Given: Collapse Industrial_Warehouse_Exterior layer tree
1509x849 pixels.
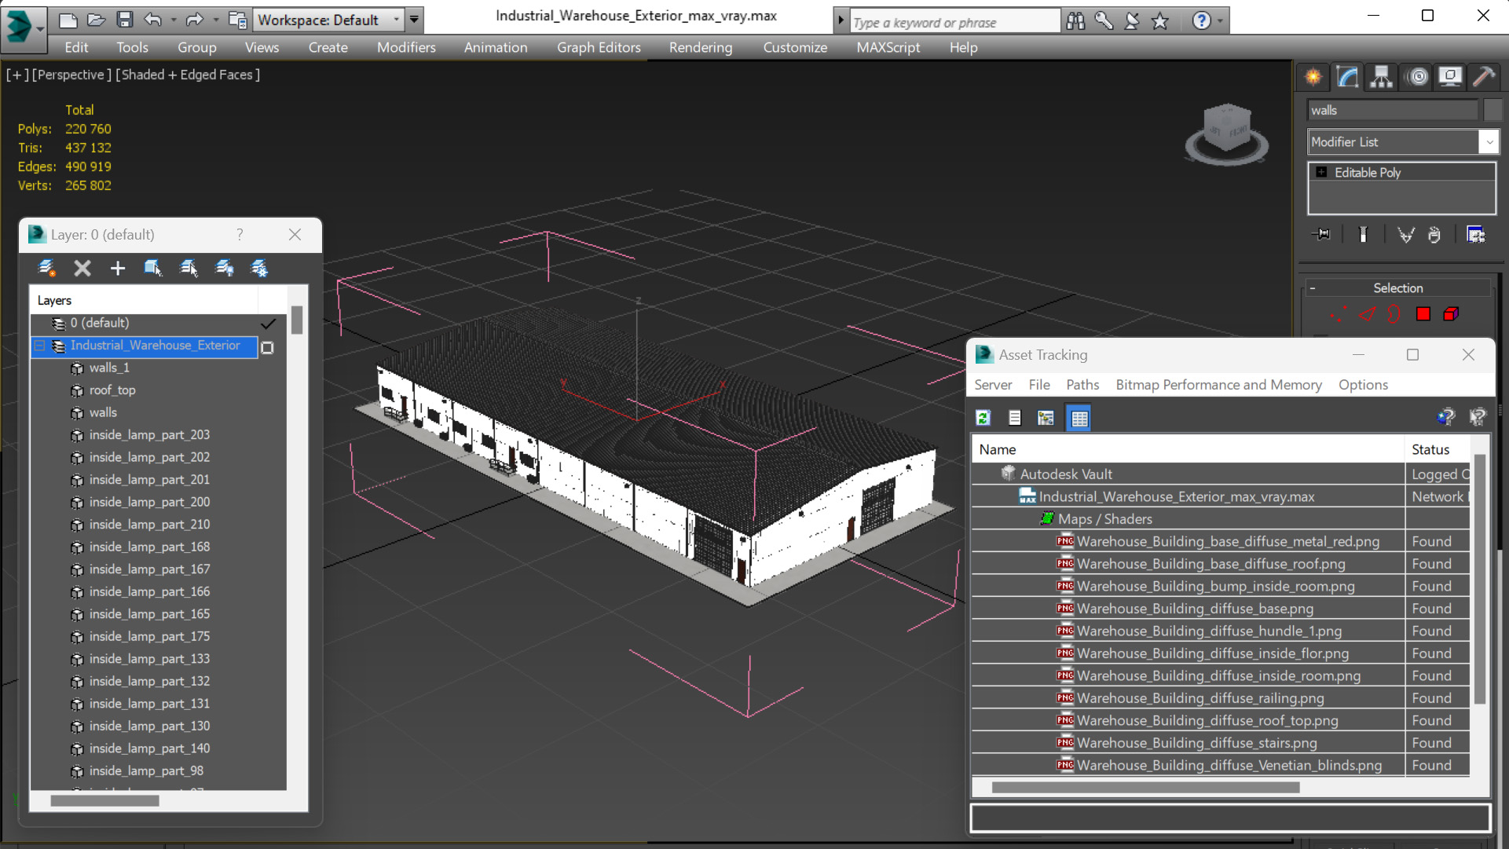Looking at the screenshot, I should pos(39,346).
